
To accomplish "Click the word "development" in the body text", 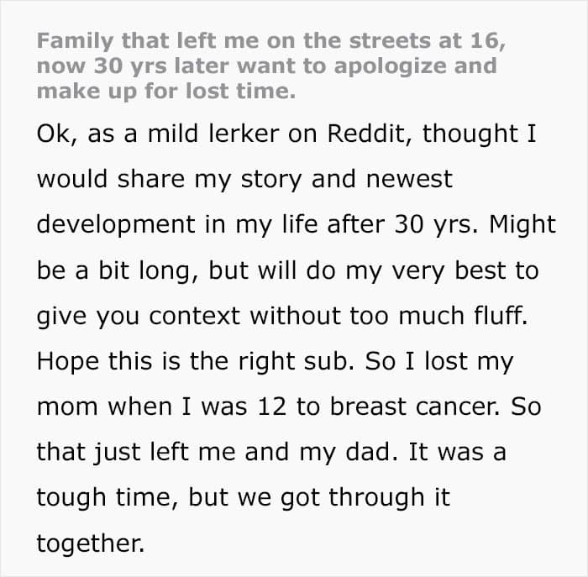I will coord(116,225).
